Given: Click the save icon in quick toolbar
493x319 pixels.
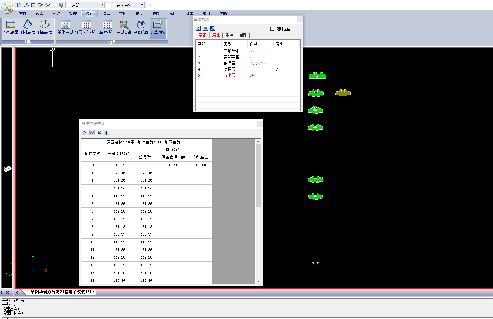Looking at the screenshot, I should coord(33,5).
